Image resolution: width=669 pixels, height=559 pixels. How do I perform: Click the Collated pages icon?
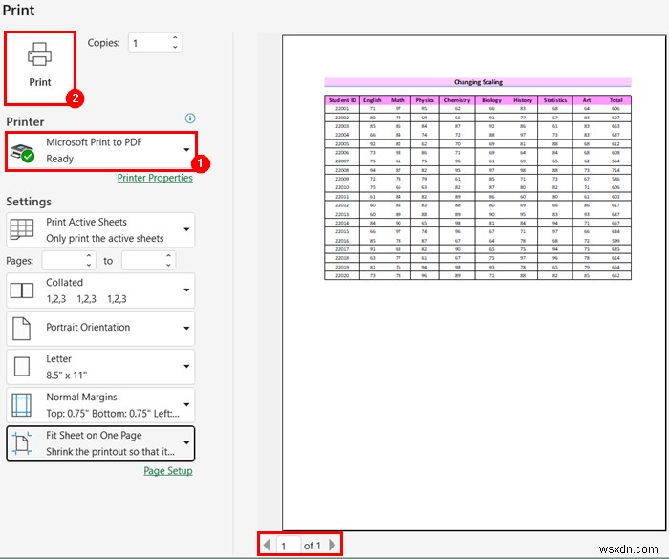point(22,290)
